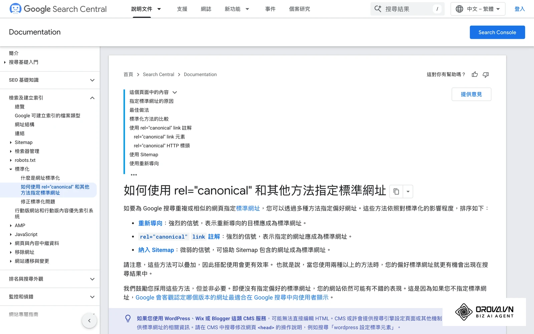Expand the AMP tree item
534x334 pixels.
click(11, 225)
